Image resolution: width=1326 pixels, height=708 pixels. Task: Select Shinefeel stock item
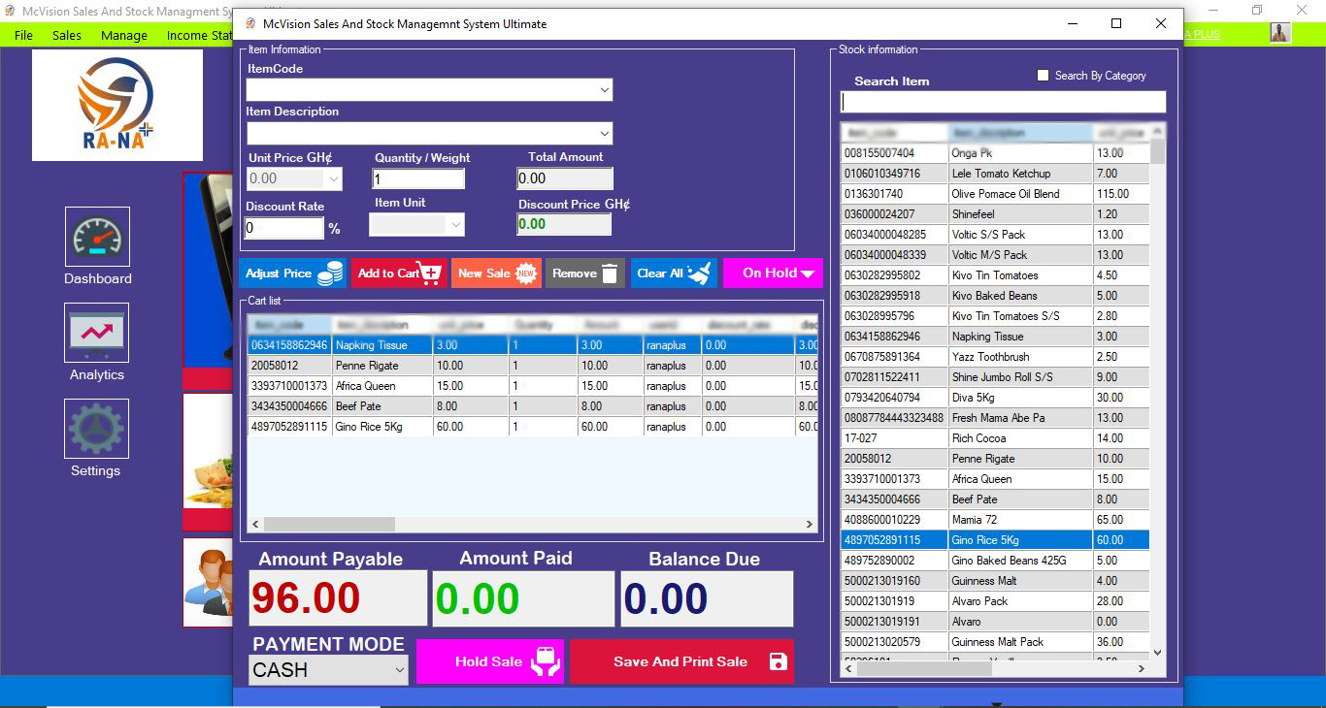point(995,214)
